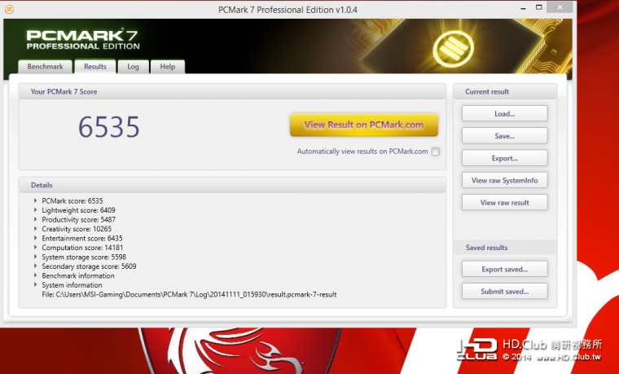The image size is (619, 374).
Task: Expand the Benchmark information row
Action: point(36,275)
